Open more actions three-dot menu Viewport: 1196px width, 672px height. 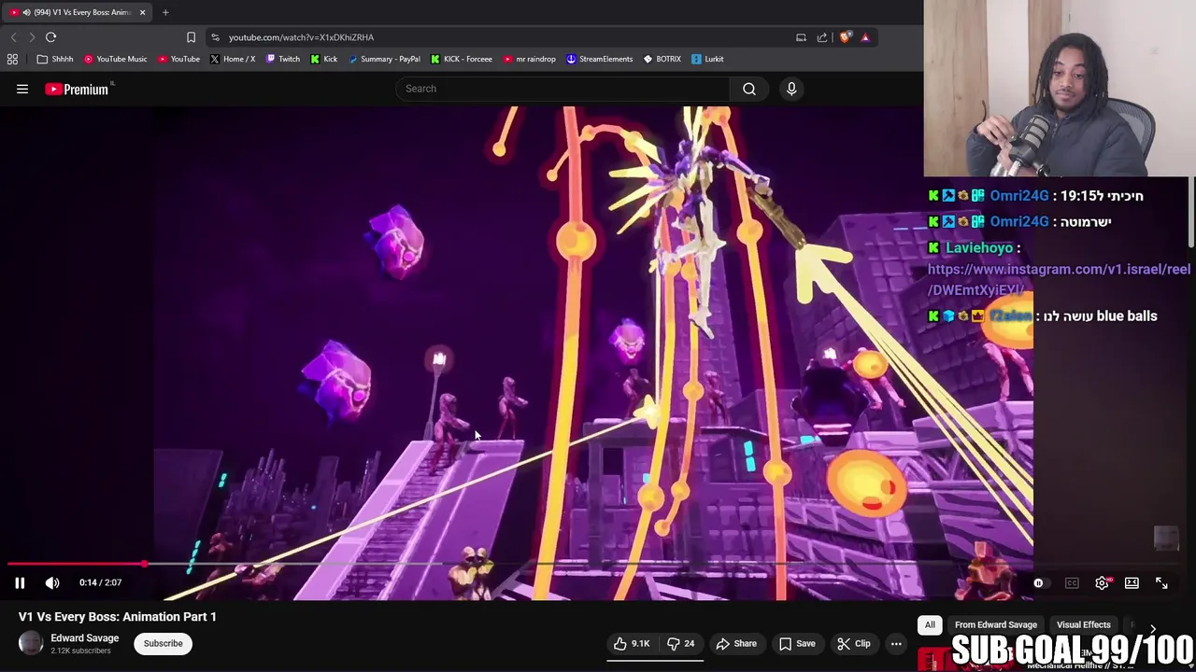pos(896,643)
